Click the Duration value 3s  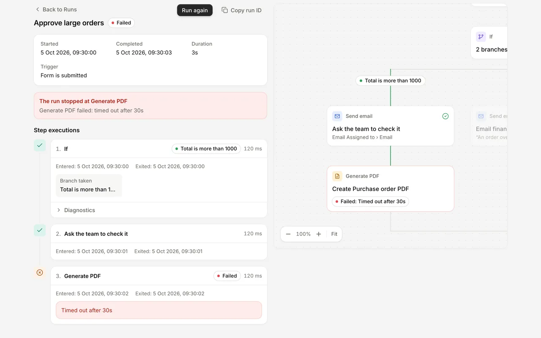coord(195,53)
